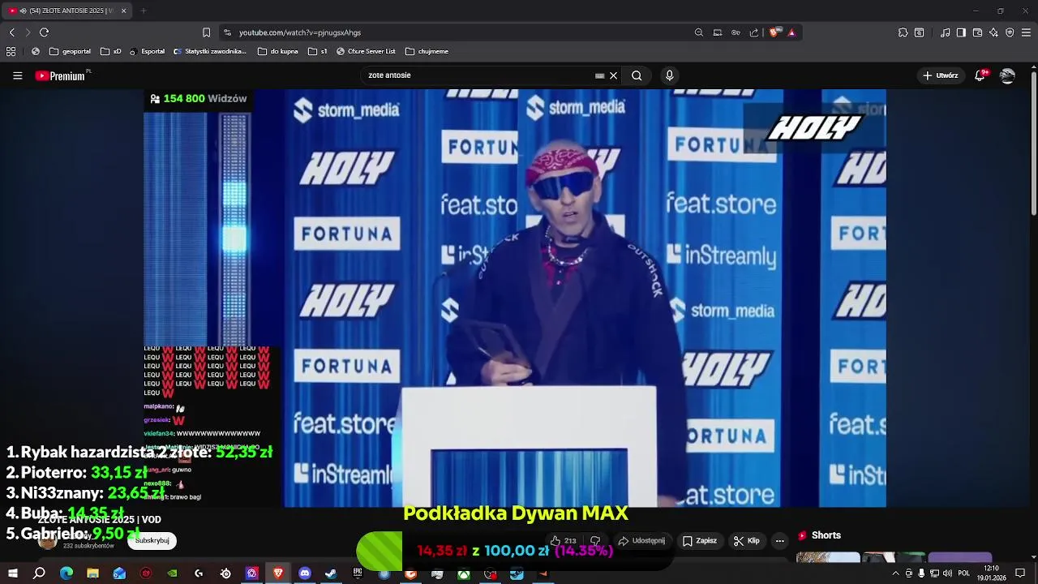
Task: Zoom out using the magnifier icon in address bar
Action: pyautogui.click(x=699, y=32)
